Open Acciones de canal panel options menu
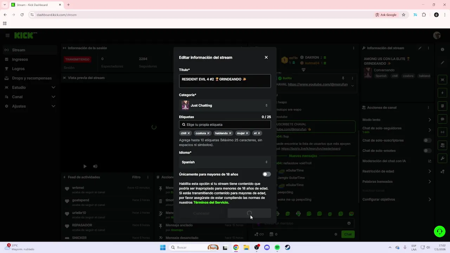Screen dimensions: 450x253 click(x=428, y=108)
